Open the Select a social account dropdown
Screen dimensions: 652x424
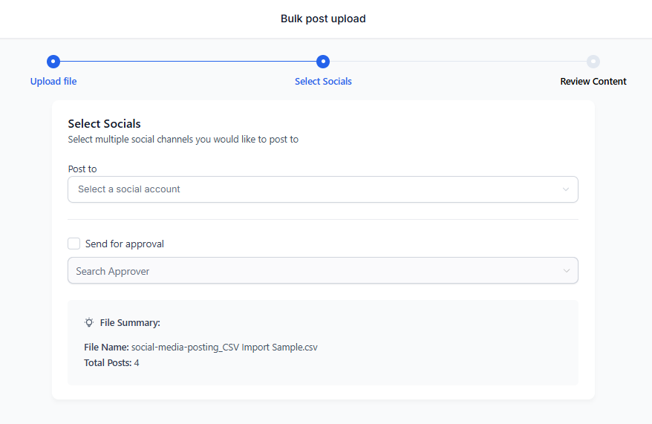323,189
